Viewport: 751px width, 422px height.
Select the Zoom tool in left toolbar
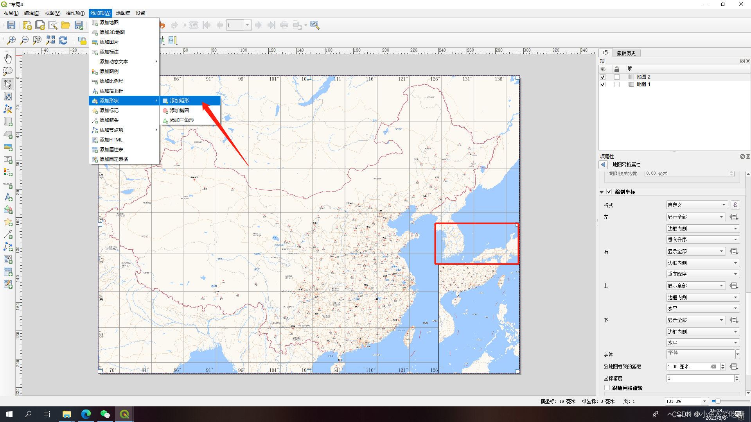pos(8,72)
